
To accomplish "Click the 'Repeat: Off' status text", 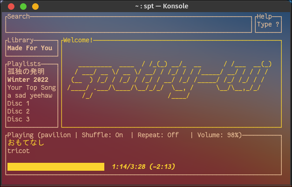I will 158,135.
